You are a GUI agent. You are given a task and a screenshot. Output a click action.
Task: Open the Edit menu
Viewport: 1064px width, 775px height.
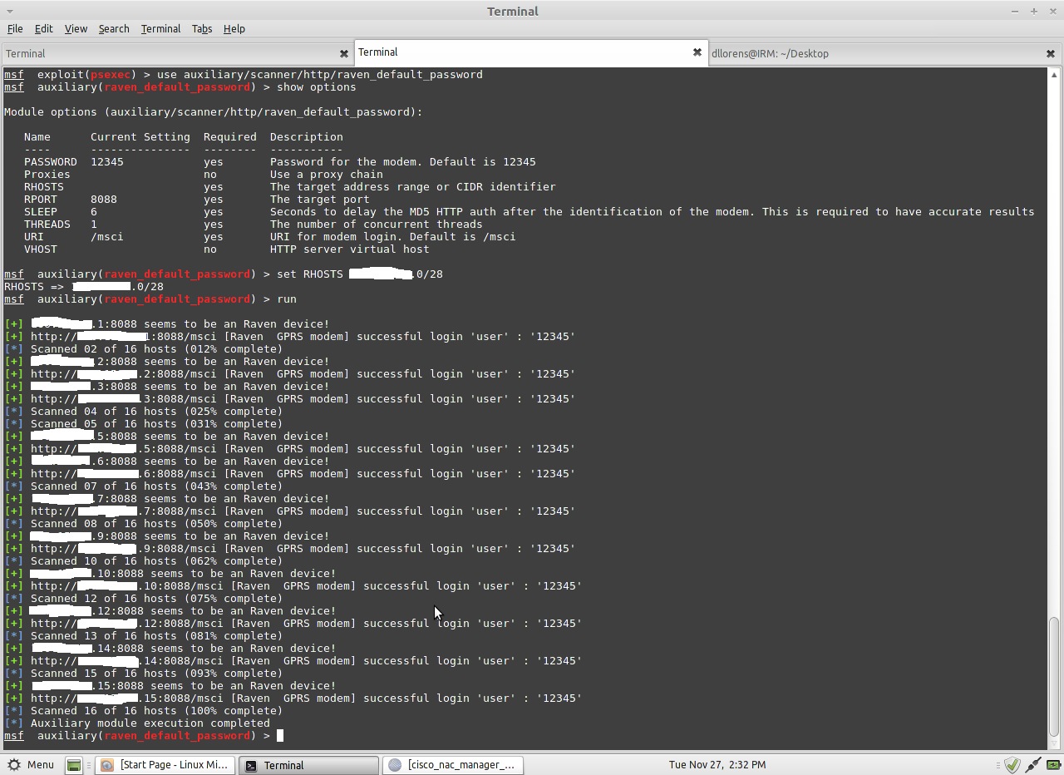pos(43,28)
